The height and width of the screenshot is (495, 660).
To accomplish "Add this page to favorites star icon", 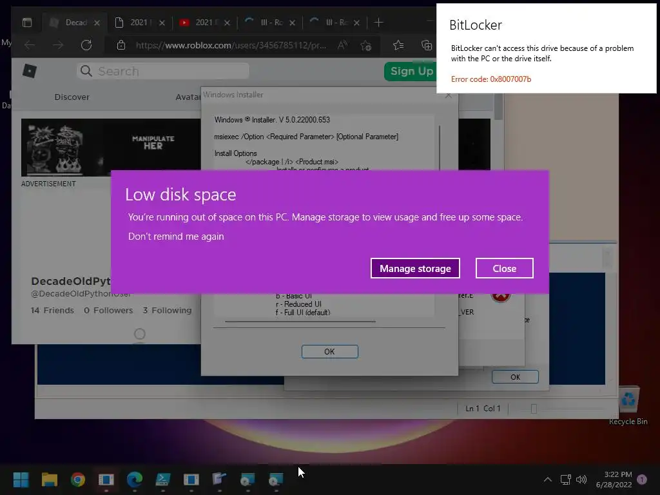I will tap(365, 45).
